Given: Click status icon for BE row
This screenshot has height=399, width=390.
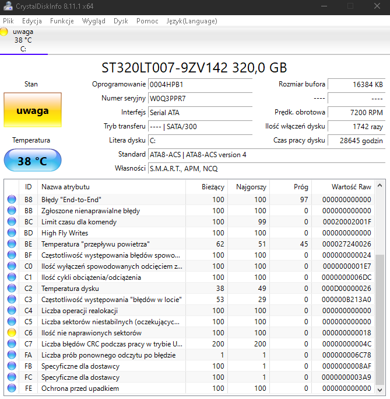Looking at the screenshot, I should [x=12, y=244].
